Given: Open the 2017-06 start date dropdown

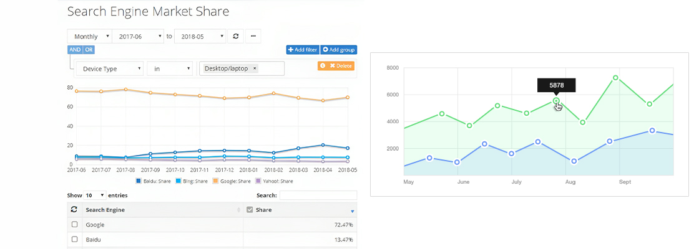Looking at the screenshot, I should [139, 37].
